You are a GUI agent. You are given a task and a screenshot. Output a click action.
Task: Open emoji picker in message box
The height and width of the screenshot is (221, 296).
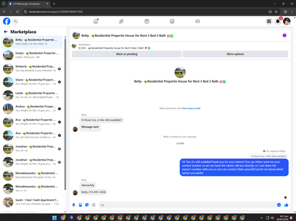tap(279, 205)
